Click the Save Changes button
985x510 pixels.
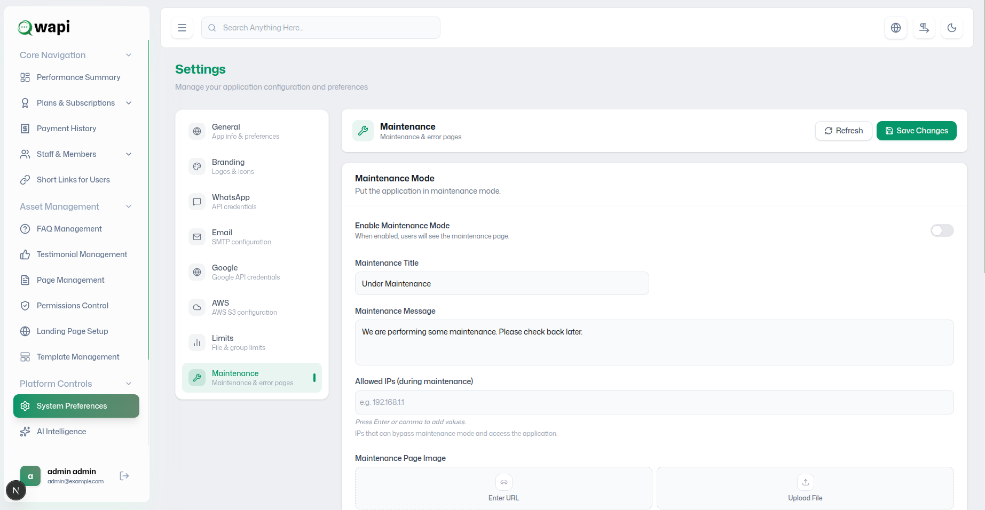click(x=916, y=131)
